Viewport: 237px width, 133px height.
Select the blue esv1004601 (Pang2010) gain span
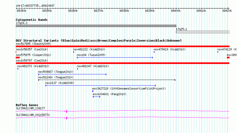tap(96, 97)
